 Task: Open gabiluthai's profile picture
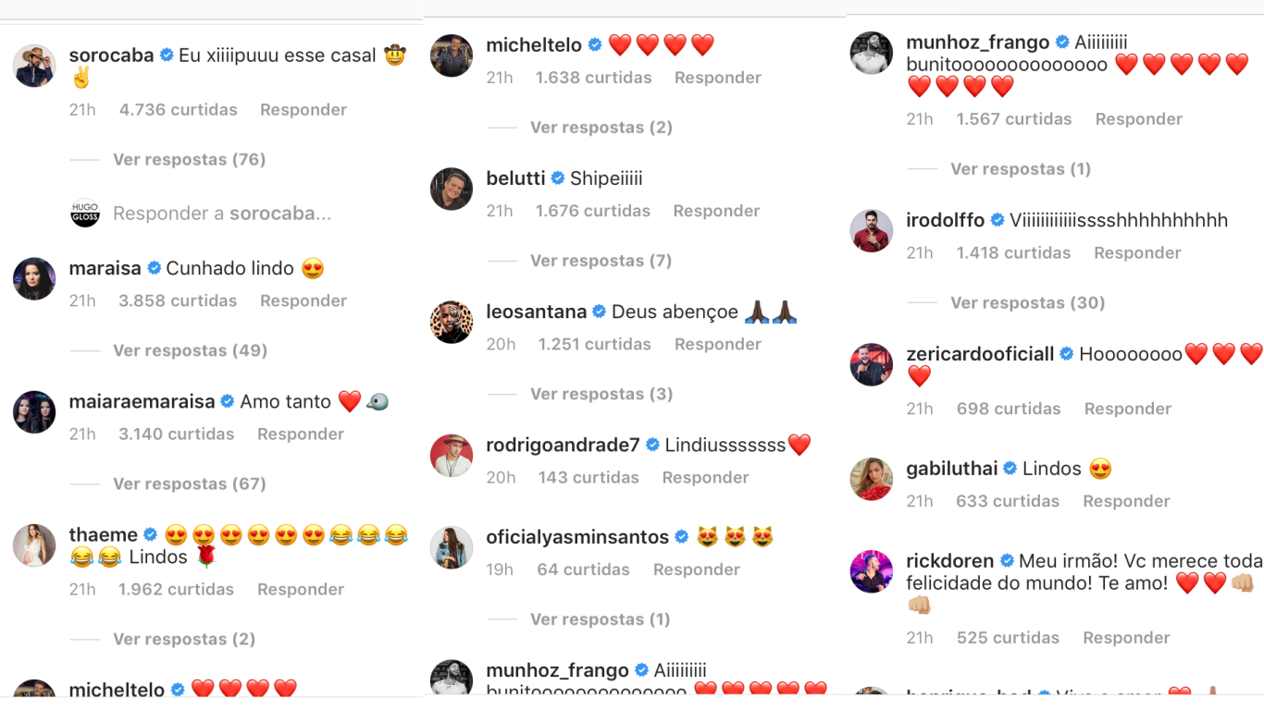coord(872,479)
